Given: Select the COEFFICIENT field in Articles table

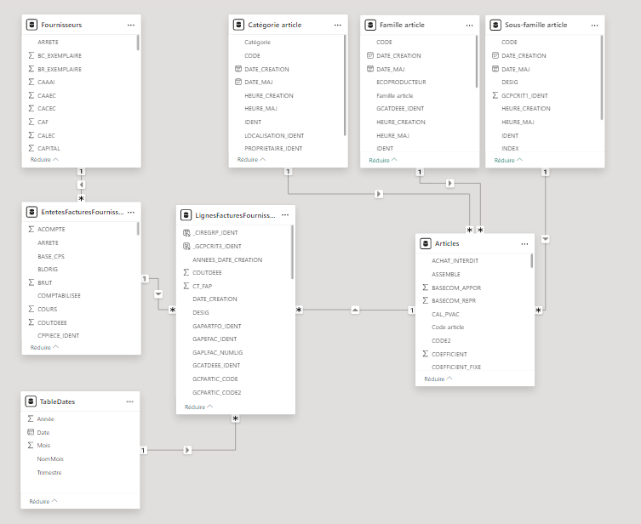Looking at the screenshot, I should (x=449, y=354).
